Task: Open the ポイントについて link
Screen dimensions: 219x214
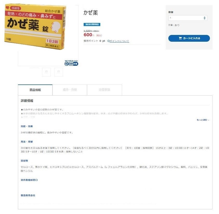Action: 119,41
